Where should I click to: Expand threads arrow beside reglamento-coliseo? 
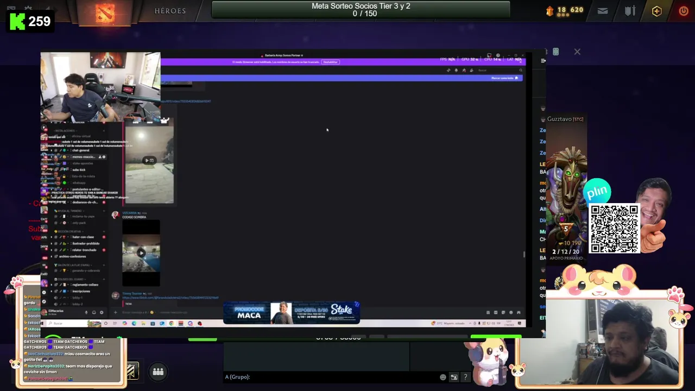(x=51, y=285)
